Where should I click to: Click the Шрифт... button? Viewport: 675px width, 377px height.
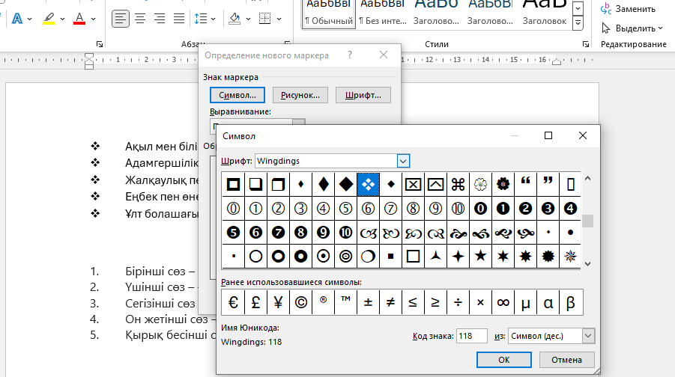point(363,95)
